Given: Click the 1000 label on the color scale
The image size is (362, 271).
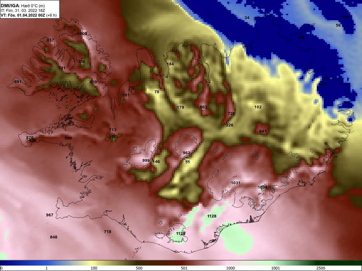Looking at the screenshot, I should (x=231, y=268).
